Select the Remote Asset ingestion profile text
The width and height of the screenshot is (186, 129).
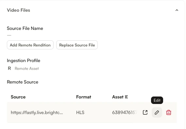click(27, 69)
